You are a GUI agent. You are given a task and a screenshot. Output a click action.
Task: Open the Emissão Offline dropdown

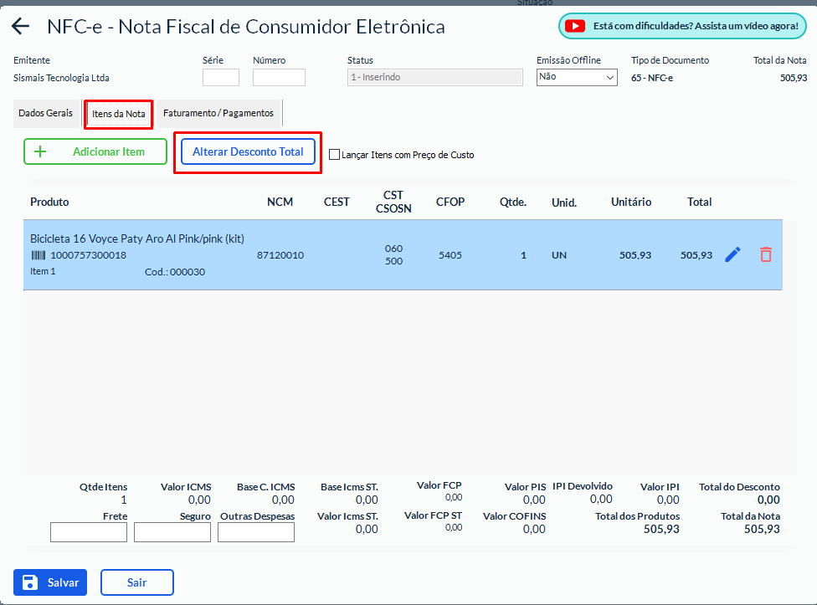pyautogui.click(x=576, y=77)
